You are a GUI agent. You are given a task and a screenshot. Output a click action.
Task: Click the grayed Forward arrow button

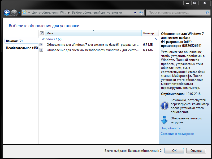14,13
